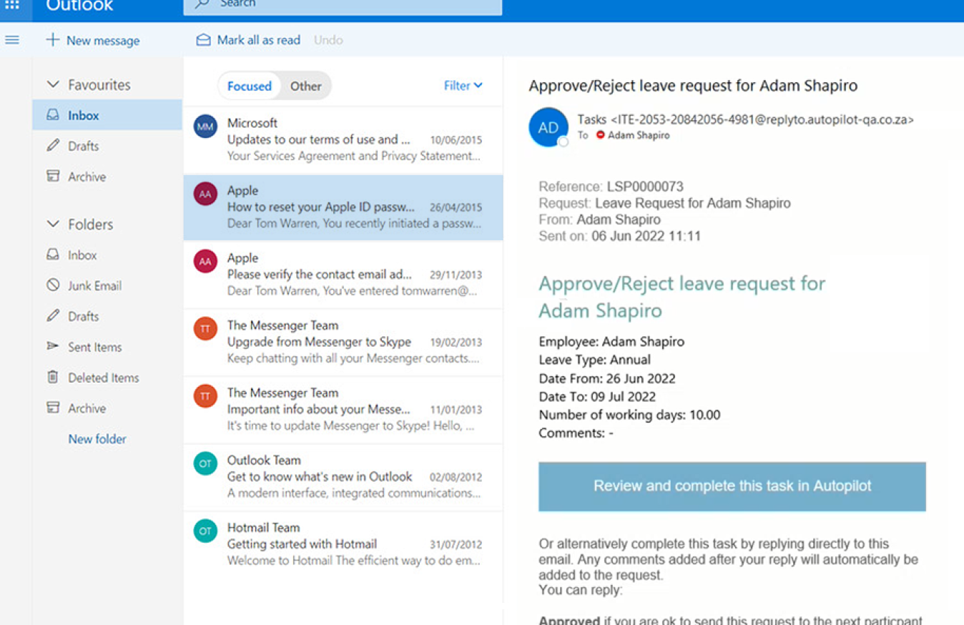
Task: Click recipient Adam Shapiro in the To line
Action: (x=639, y=135)
